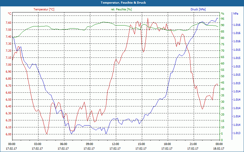
Task: Click the '1.013' pressure axis value
Action: pyautogui.click(x=237, y=133)
